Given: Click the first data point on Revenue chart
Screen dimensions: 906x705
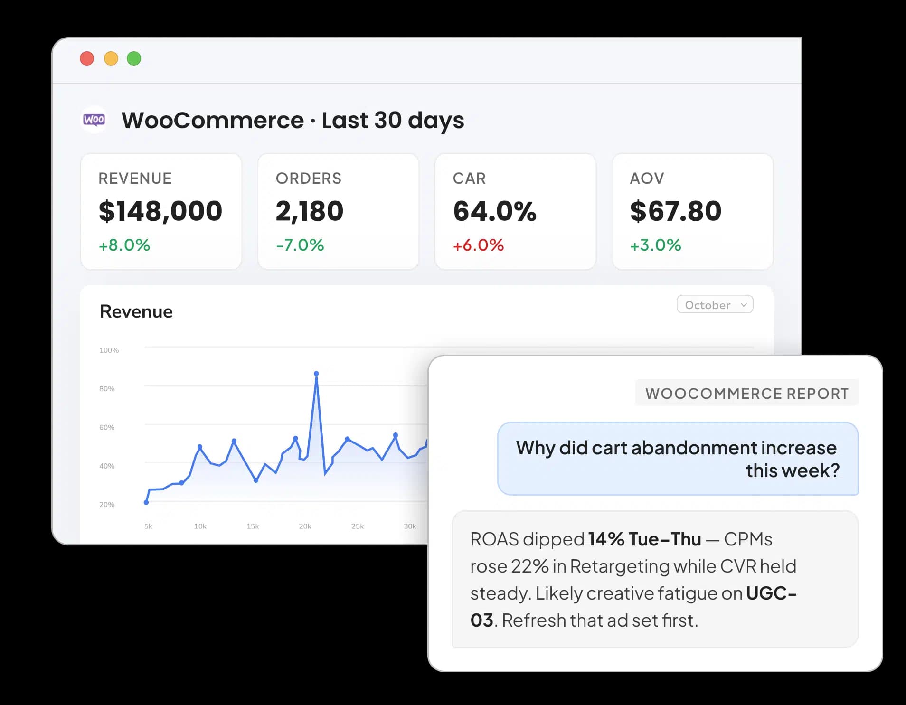Looking at the screenshot, I should (146, 502).
